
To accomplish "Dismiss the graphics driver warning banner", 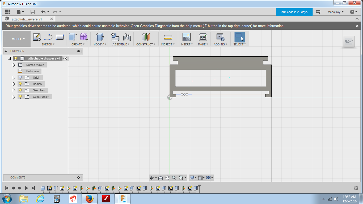I will [357, 26].
